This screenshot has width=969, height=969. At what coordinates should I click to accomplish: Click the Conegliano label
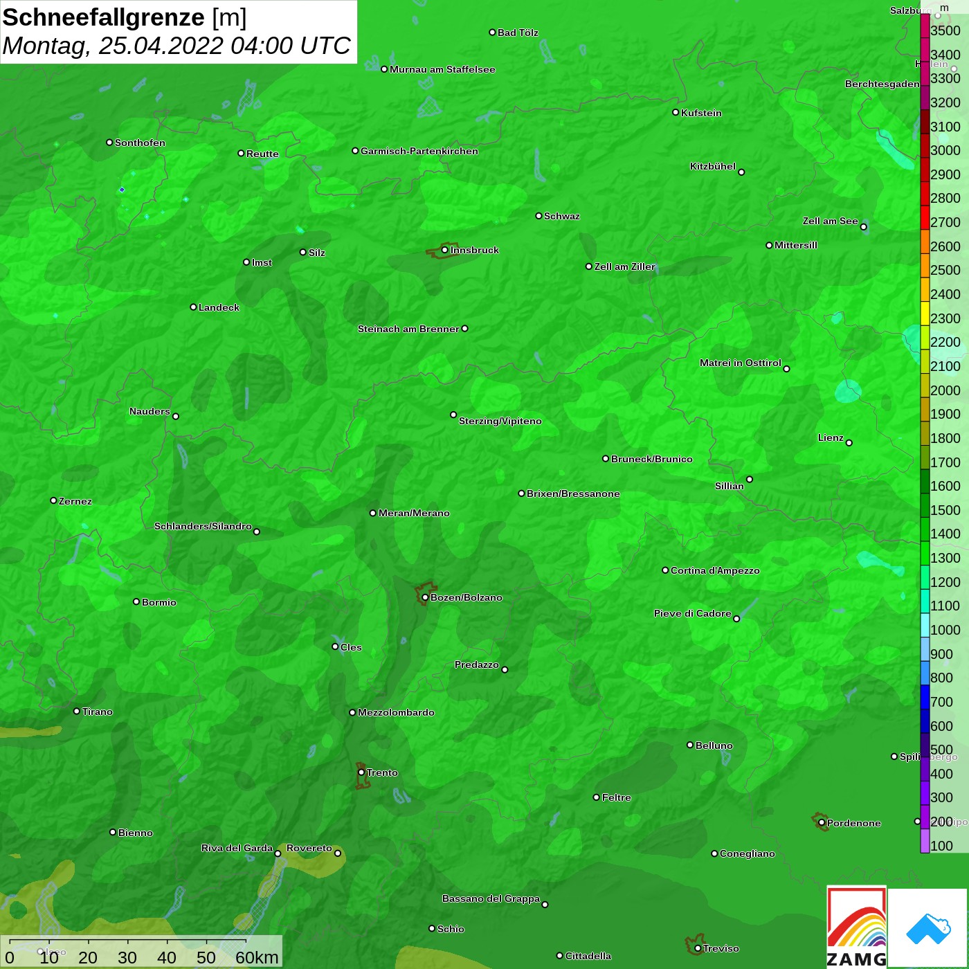748,853
